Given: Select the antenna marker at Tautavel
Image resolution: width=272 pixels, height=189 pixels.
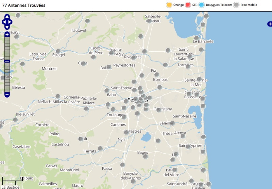Looking at the screenshot, I should point(87,21).
